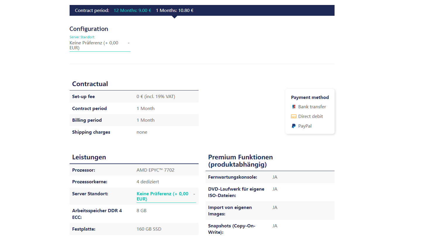The width and height of the screenshot is (422, 244).
Task: Click the Shipping charges value none
Action: point(142,132)
